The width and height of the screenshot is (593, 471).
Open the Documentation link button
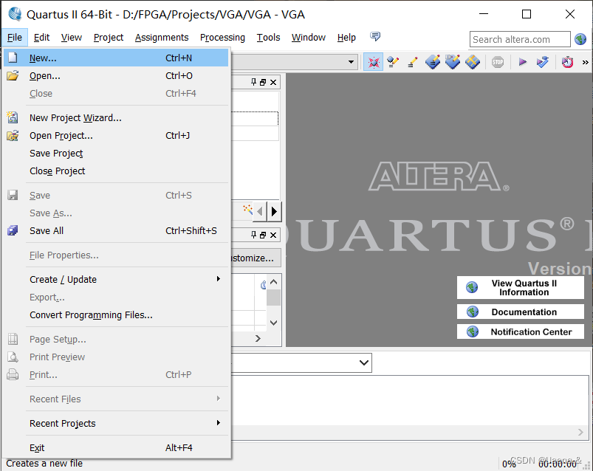click(x=521, y=312)
